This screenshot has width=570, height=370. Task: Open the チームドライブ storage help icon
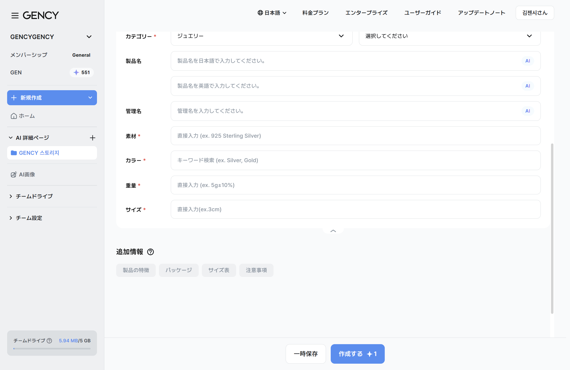(49, 341)
